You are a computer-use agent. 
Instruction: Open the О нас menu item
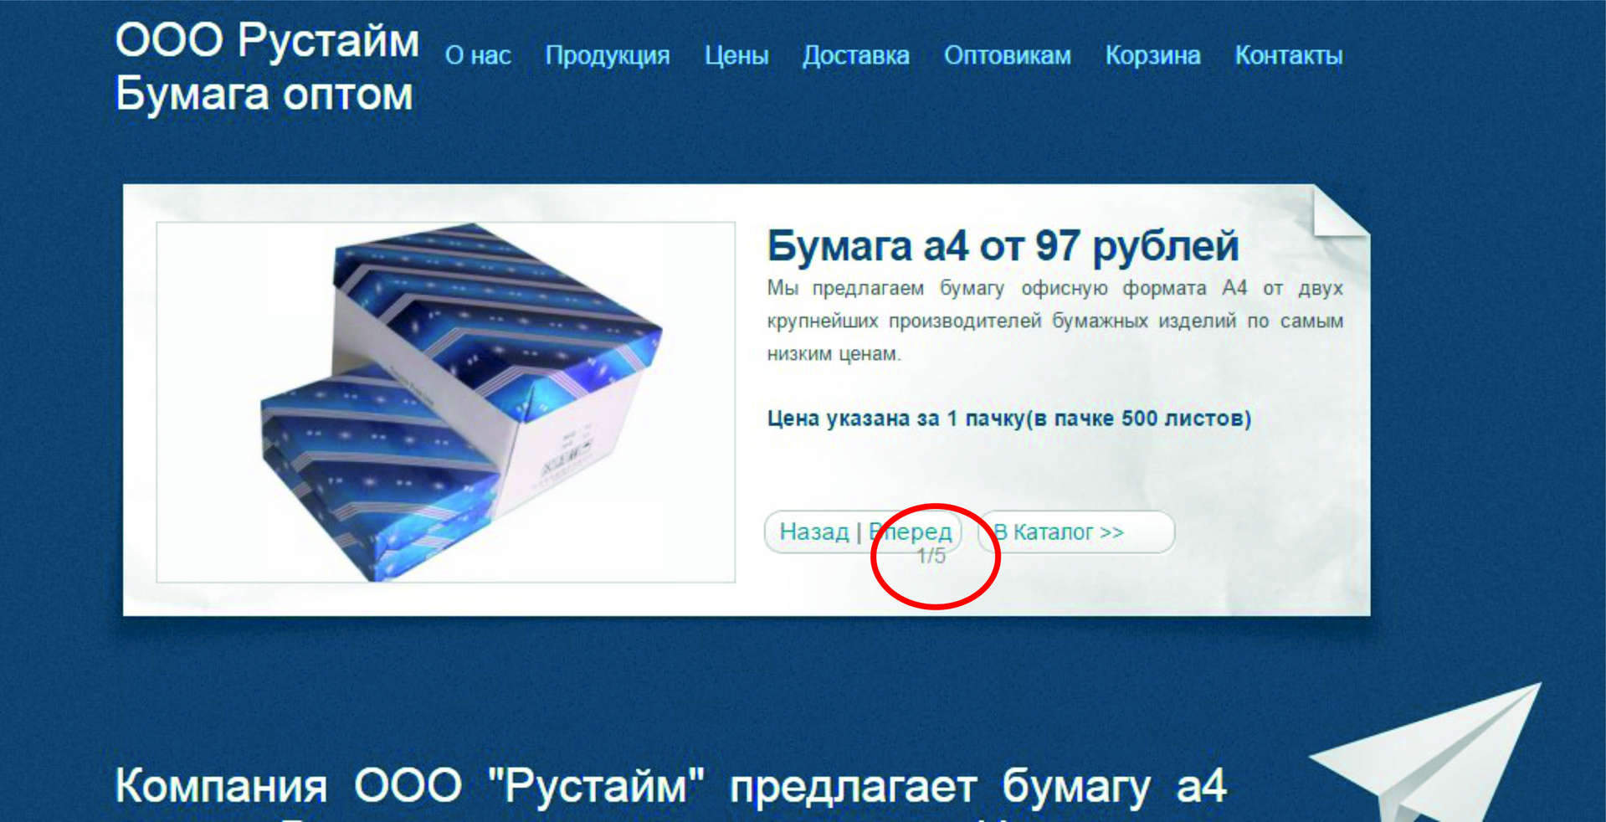(478, 55)
